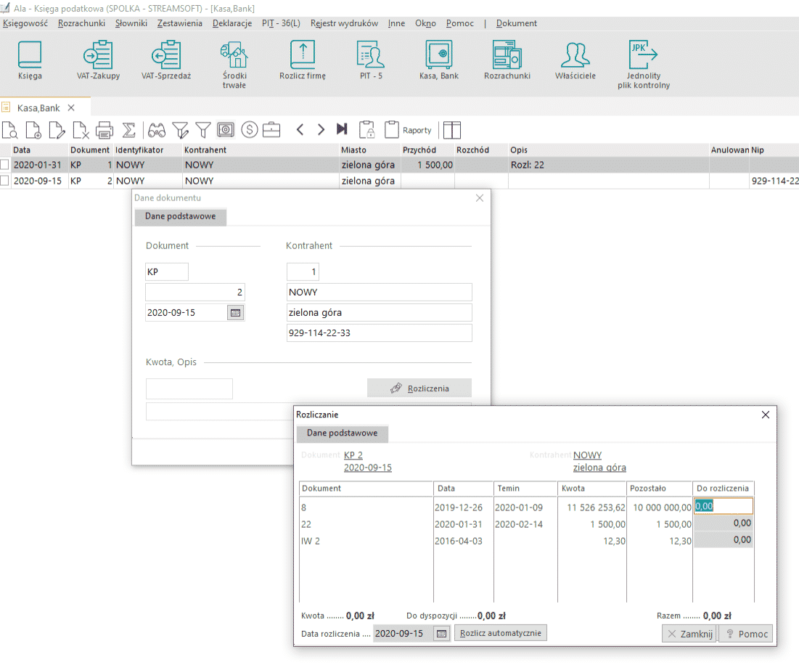
Task: Open Jednolity plik kontrolny (JPK) icon
Action: pyautogui.click(x=644, y=65)
